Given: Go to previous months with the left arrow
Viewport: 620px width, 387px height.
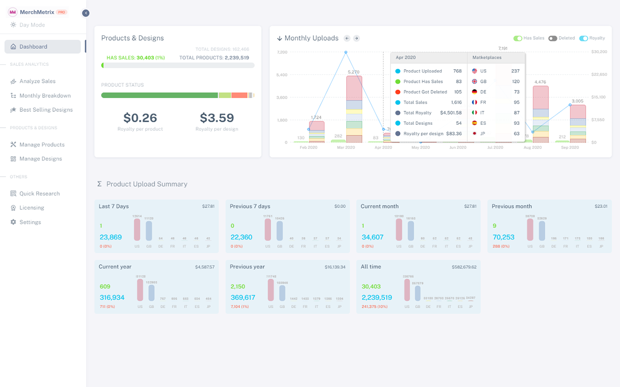Looking at the screenshot, I should click(347, 38).
